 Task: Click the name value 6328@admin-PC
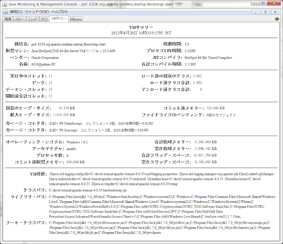click(x=43, y=64)
